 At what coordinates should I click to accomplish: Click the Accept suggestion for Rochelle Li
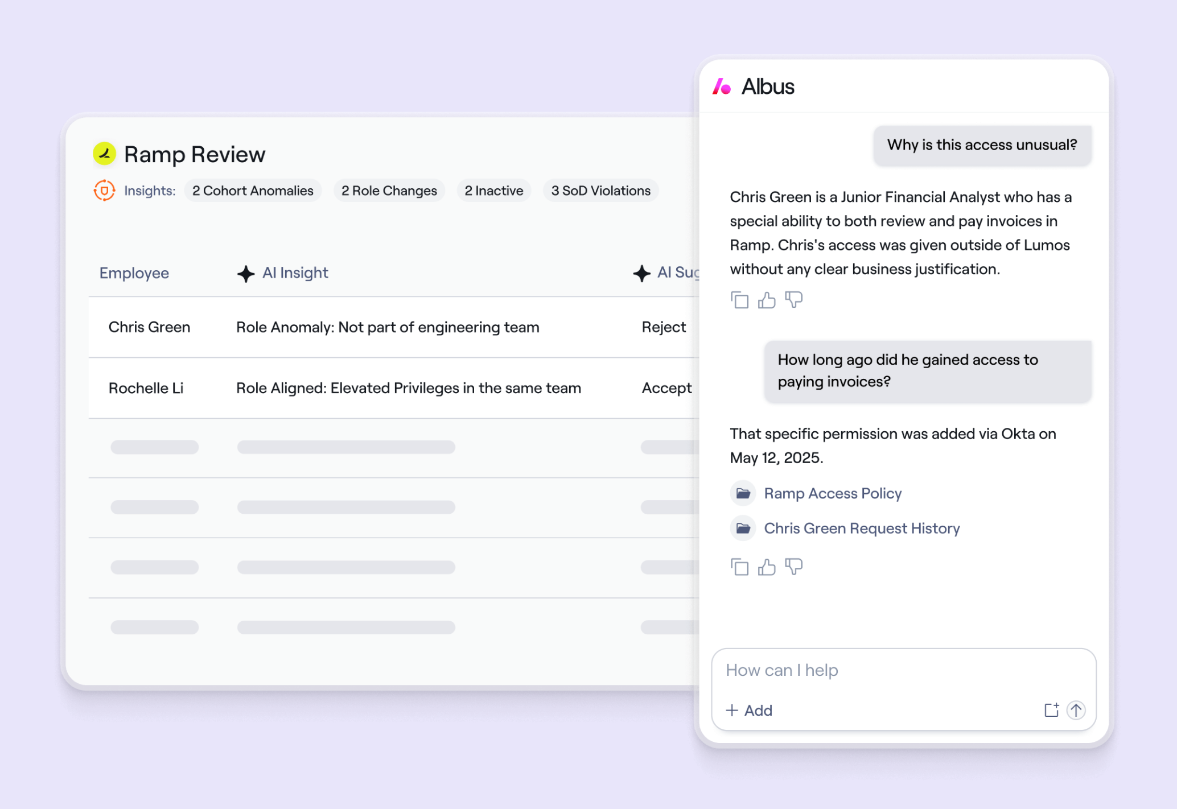tap(666, 388)
